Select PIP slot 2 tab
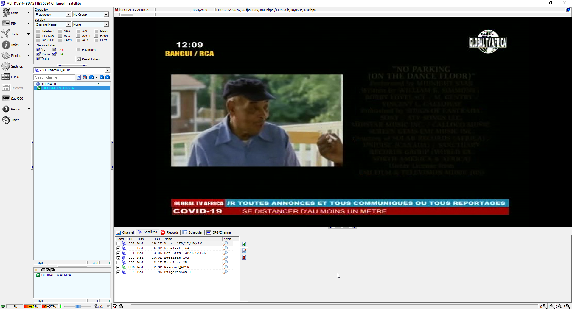 pos(48,270)
